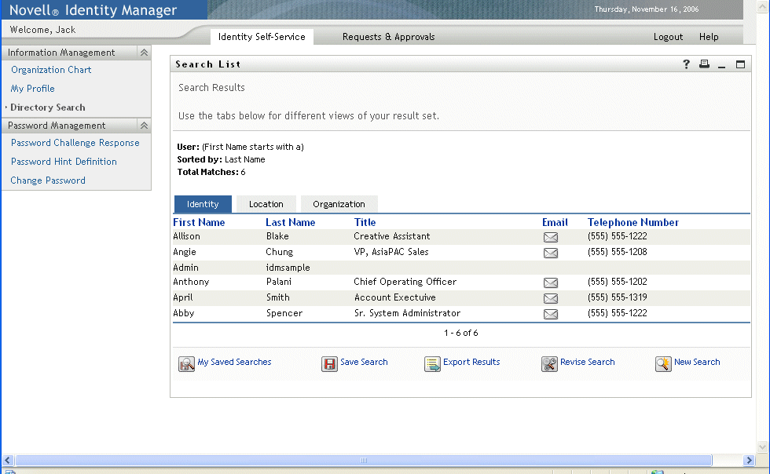Print the Search List using printer icon
770x474 pixels.
704,64
